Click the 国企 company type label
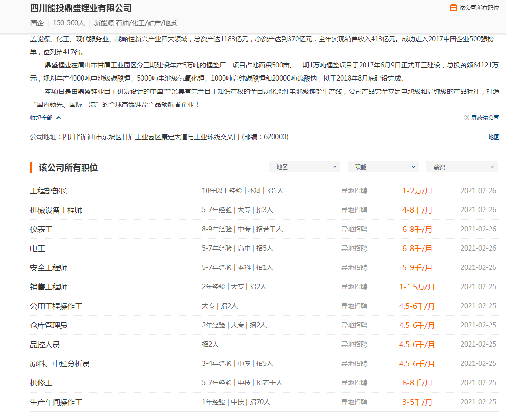Viewport: 506px width, 415px height. [37, 23]
